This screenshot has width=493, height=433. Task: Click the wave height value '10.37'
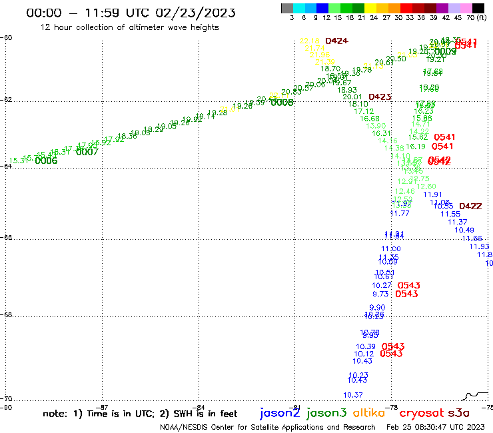(x=353, y=395)
